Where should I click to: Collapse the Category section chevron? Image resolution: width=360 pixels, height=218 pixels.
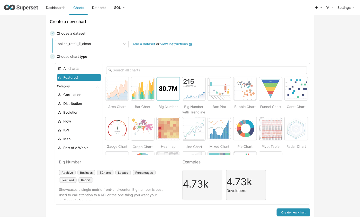[97, 87]
